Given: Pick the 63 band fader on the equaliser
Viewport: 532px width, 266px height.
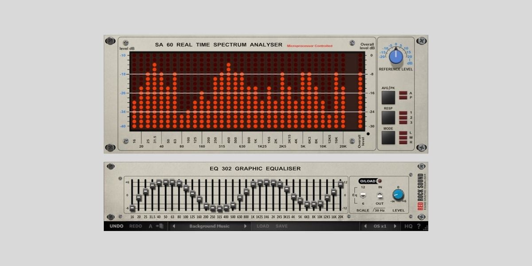Looking at the screenshot, I should pyautogui.click(x=172, y=182).
